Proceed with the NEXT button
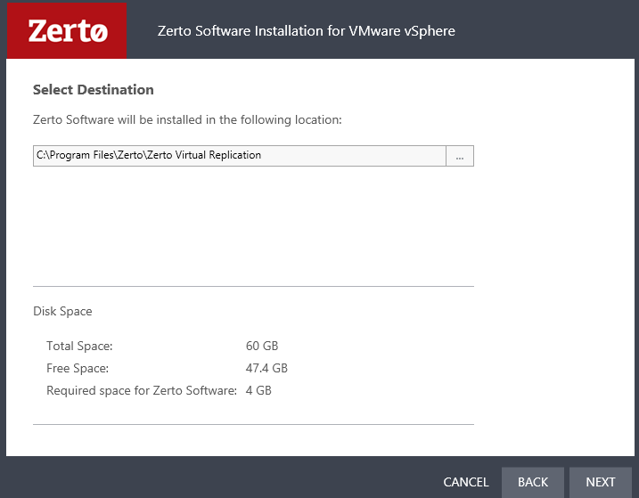 click(x=601, y=482)
